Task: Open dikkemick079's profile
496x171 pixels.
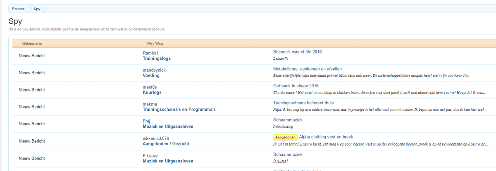Action: coord(156,138)
